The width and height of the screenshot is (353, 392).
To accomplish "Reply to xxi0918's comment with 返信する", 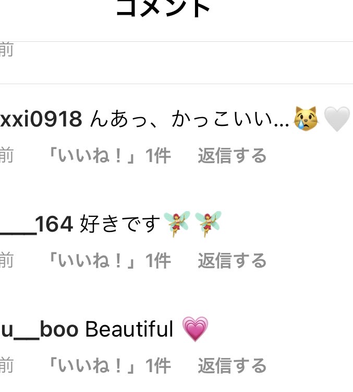I will [x=232, y=156].
